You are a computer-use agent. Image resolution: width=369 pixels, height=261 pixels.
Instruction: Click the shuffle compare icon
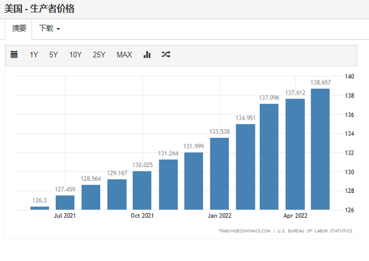166,55
